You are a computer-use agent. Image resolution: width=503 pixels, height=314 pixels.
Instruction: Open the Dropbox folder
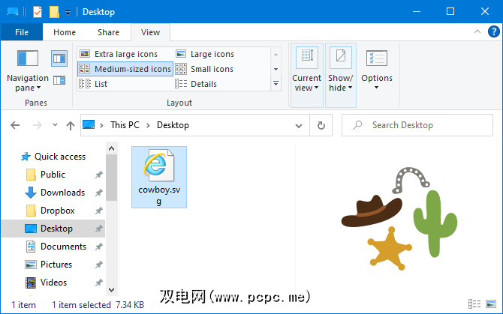(x=57, y=211)
